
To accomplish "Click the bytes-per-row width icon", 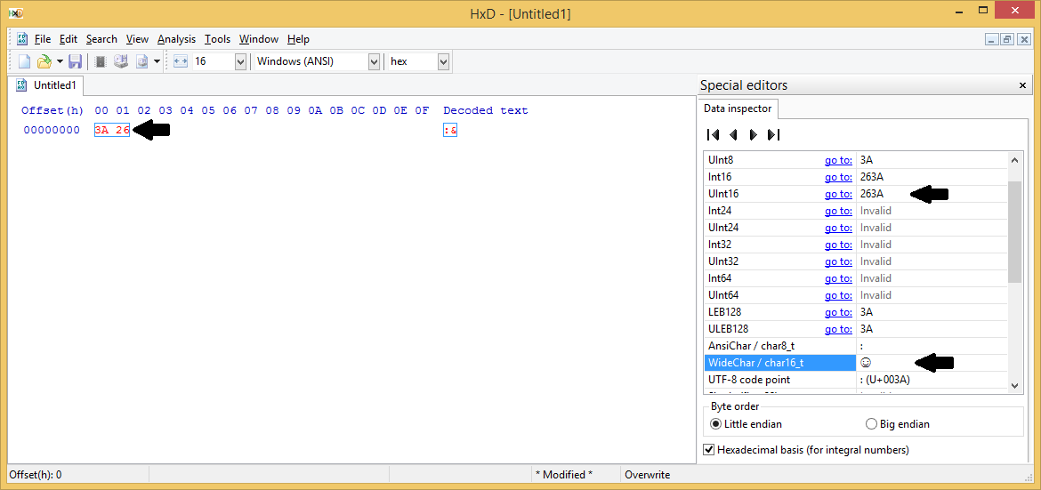I will (x=180, y=61).
